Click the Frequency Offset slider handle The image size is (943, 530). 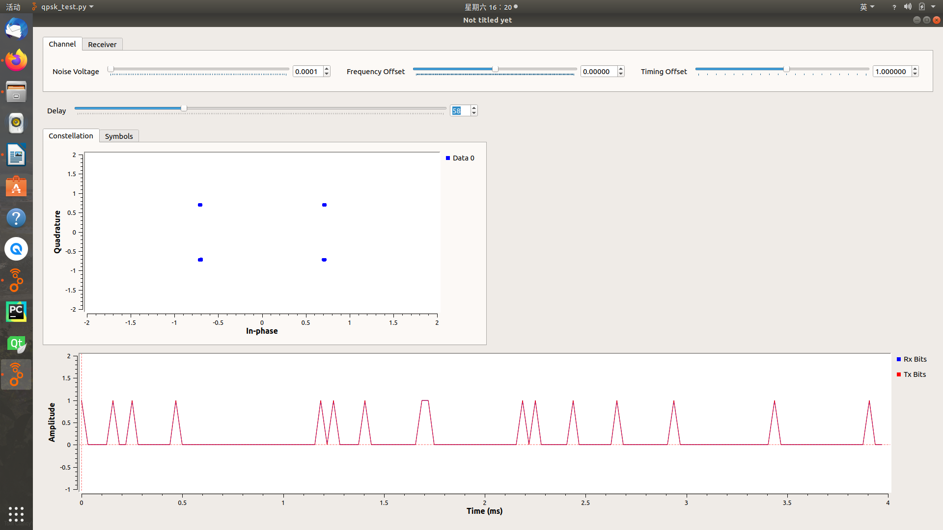point(495,69)
